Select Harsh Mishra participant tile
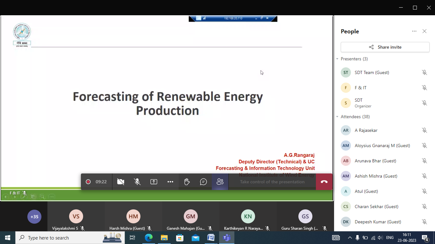Screen dimensions: 435x244 [x=133, y=217]
